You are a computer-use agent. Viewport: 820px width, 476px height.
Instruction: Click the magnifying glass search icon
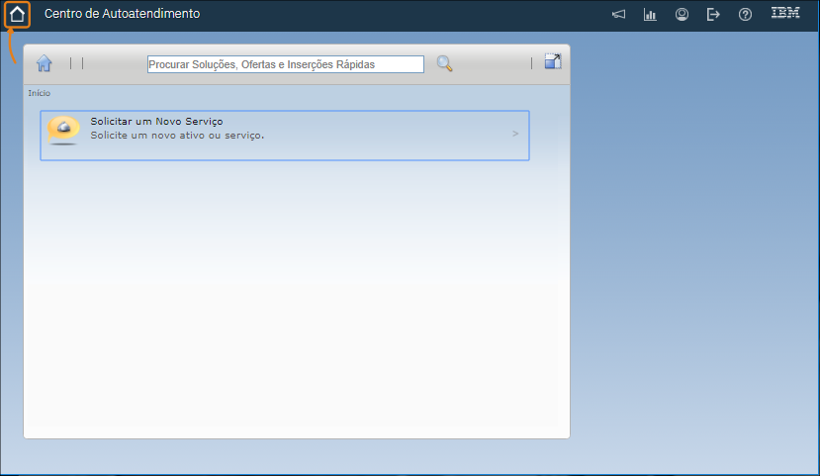click(x=445, y=63)
